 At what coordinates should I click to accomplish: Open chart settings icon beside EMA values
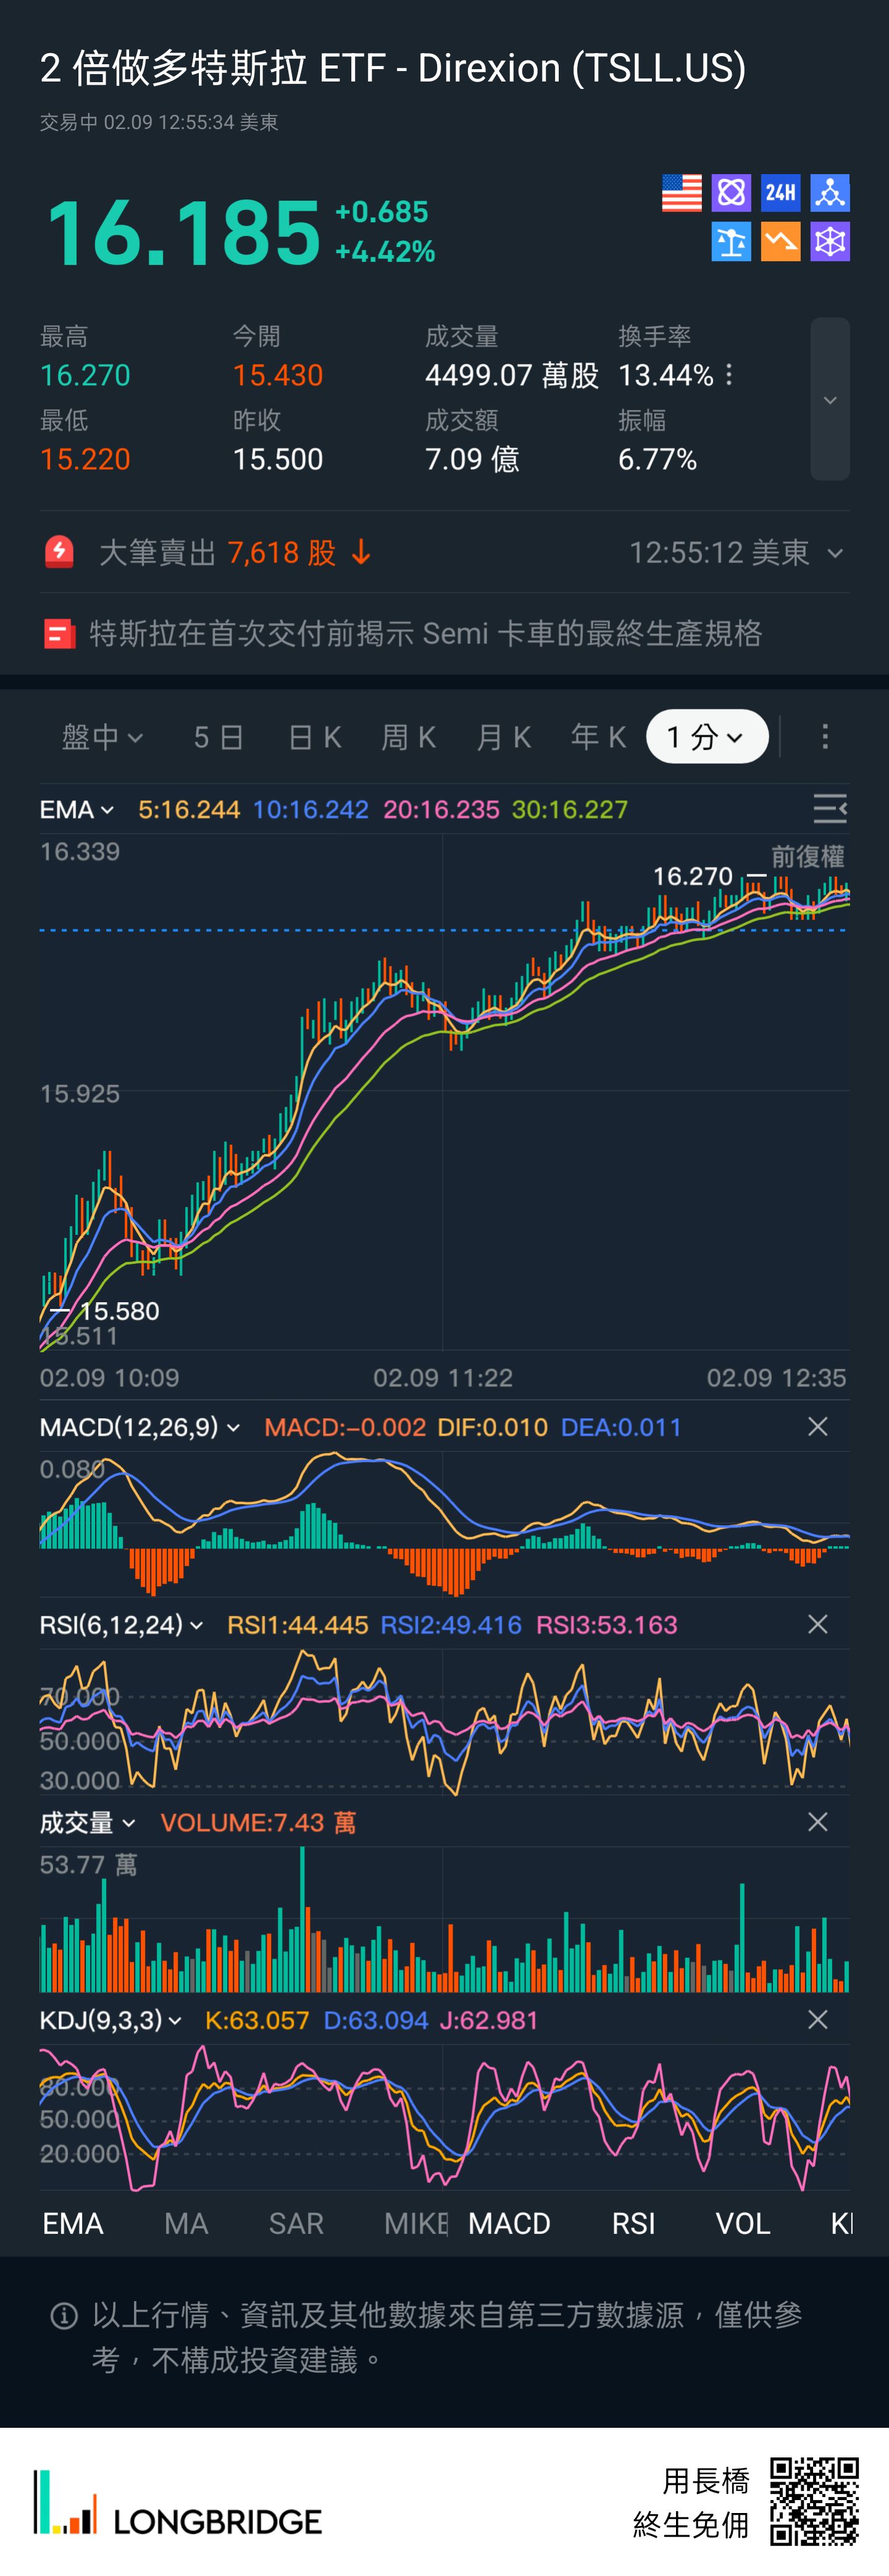[x=829, y=808]
